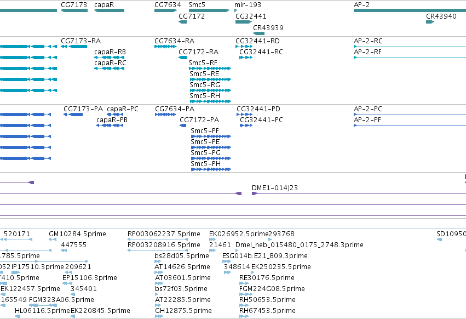Select the CG7172 gene
The width and height of the screenshot is (466, 319).
182,22
